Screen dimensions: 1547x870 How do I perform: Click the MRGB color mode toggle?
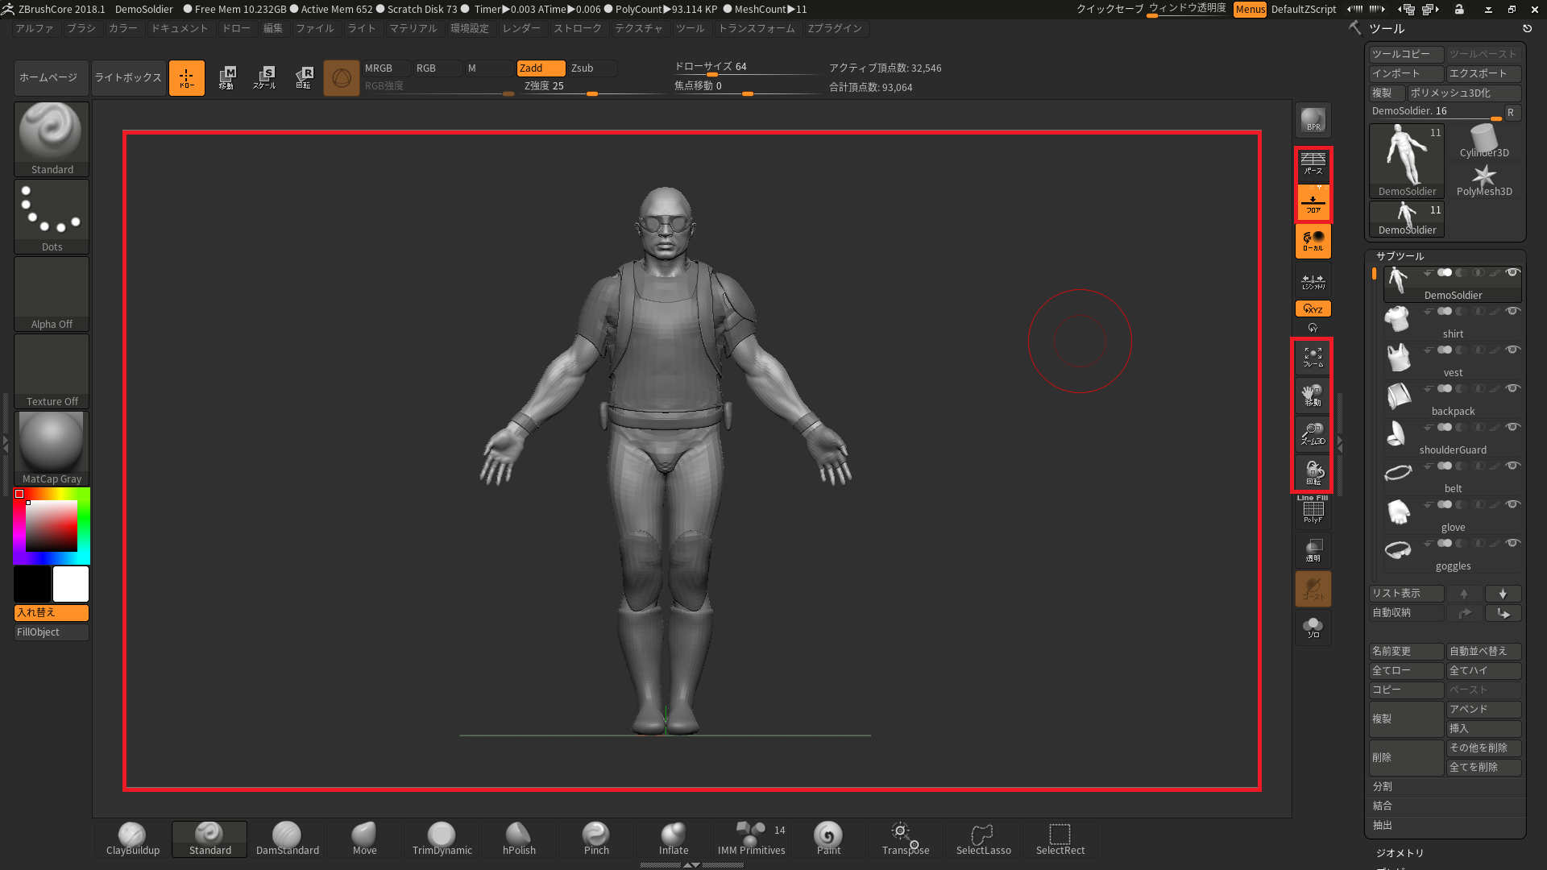pos(380,67)
